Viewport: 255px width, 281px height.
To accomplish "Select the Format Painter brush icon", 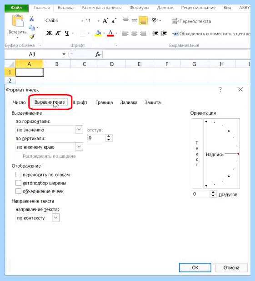I will pyautogui.click(x=32, y=36).
